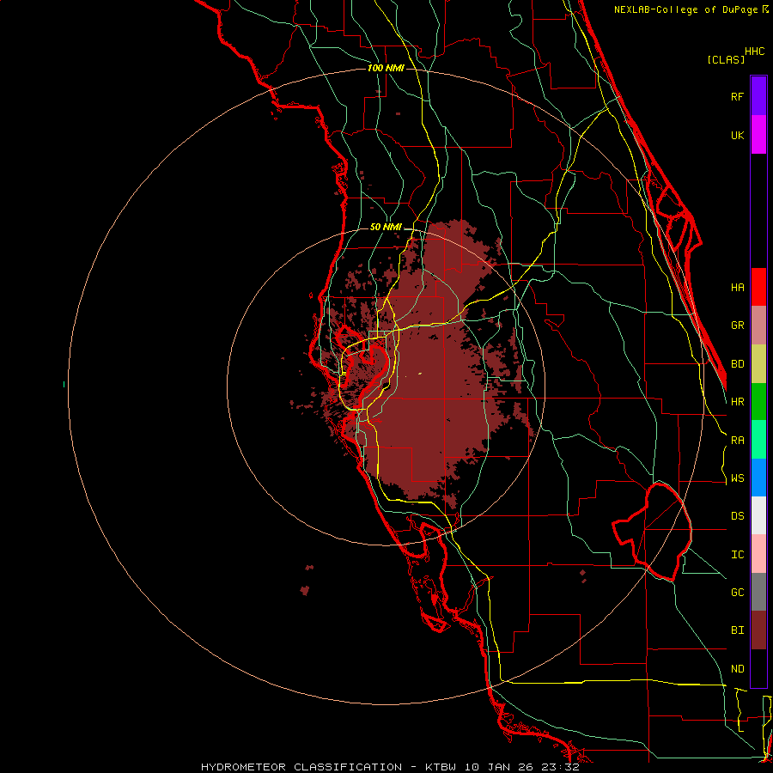Click the [CLAS] units label
This screenshot has width=773, height=773.
coord(726,59)
